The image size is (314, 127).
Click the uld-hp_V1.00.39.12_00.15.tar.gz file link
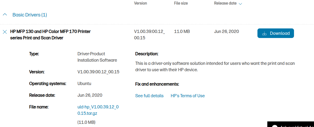click(x=98, y=110)
